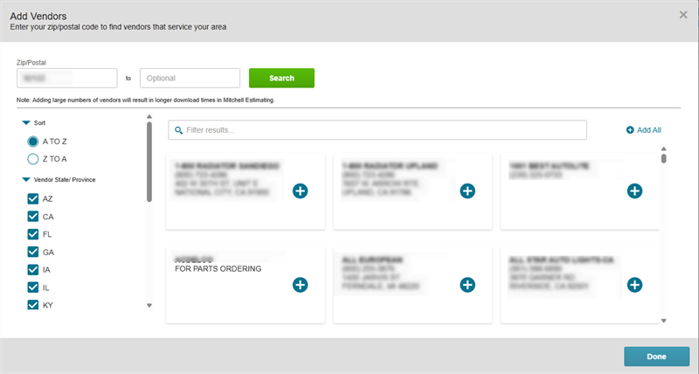Add the All European Ferndale vendor

[x=467, y=284]
